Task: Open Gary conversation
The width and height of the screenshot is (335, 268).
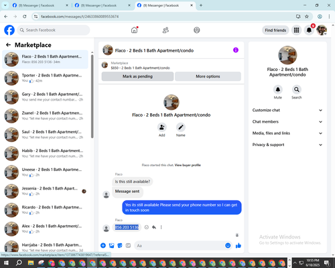Action: click(45, 97)
